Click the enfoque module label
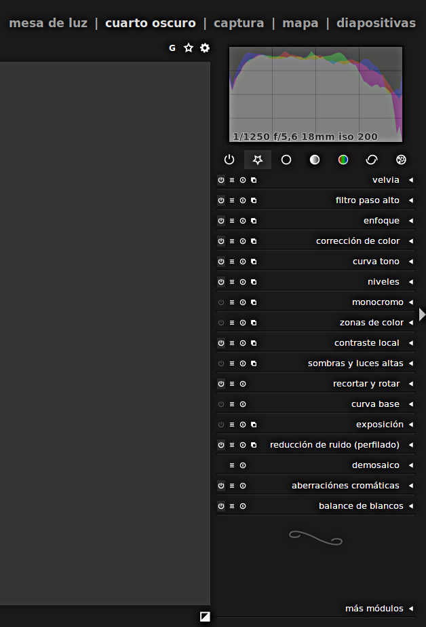 [381, 221]
